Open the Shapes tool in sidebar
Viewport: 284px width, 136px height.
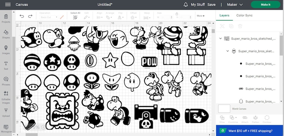pos(6,34)
